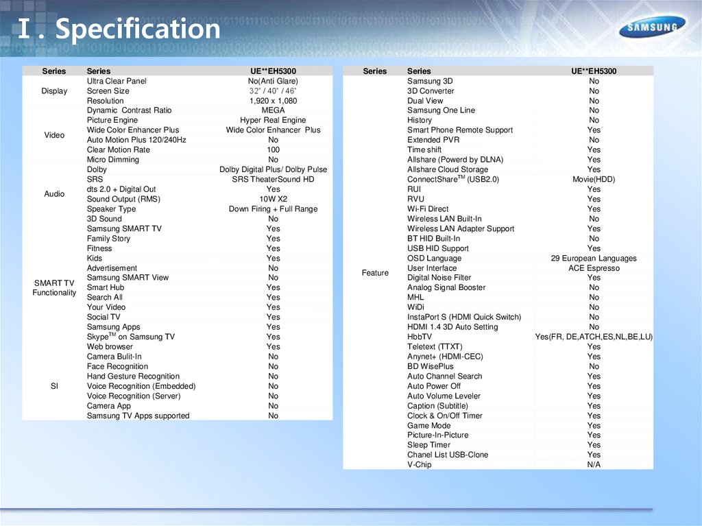702x526 pixels.
Task: Click the 'Face Recognition' label
Action: click(117, 366)
